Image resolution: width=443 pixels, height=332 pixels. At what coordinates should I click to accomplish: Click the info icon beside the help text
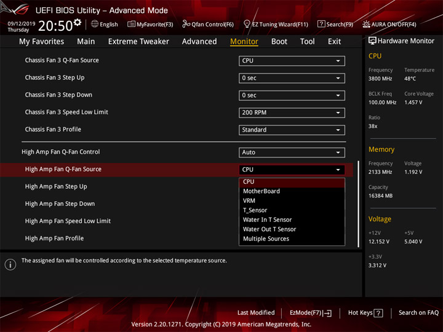10,264
